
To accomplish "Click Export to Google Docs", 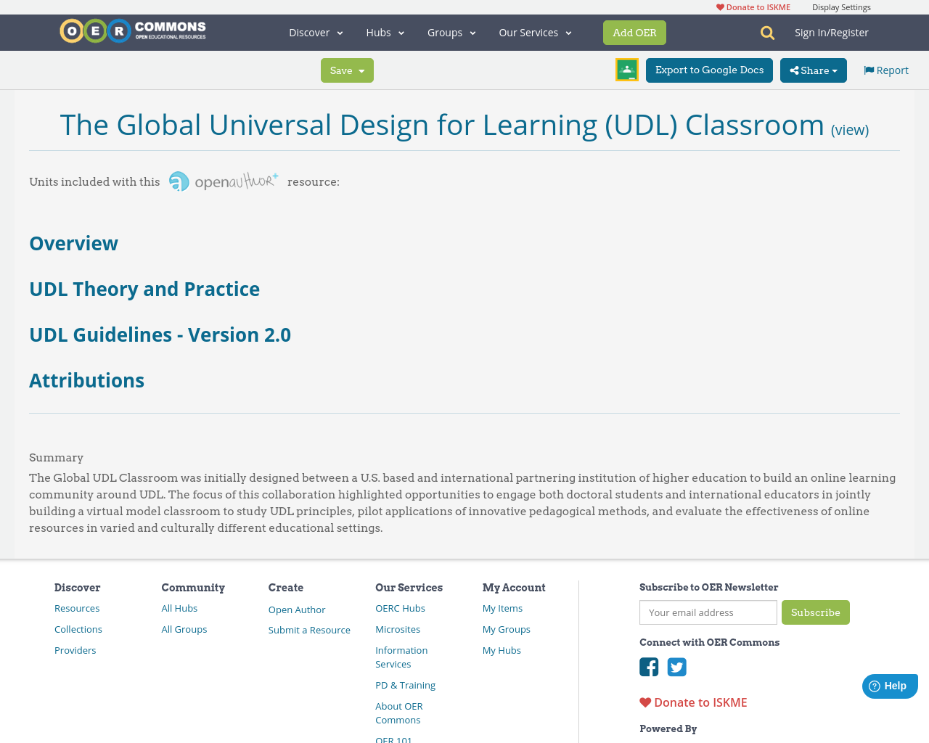I will coord(709,69).
